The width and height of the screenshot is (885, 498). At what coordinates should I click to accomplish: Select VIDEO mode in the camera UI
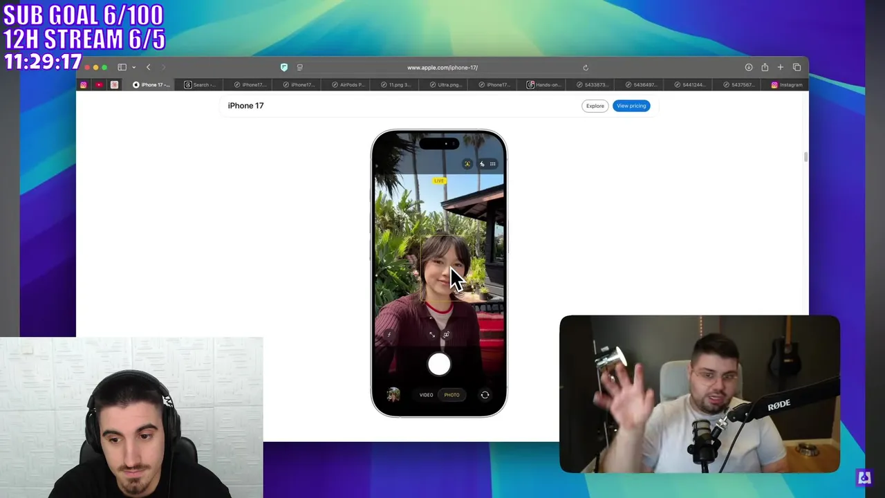tap(426, 395)
